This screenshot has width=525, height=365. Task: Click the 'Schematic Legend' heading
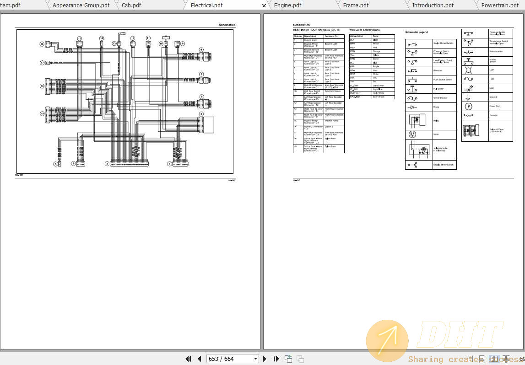pyautogui.click(x=417, y=32)
